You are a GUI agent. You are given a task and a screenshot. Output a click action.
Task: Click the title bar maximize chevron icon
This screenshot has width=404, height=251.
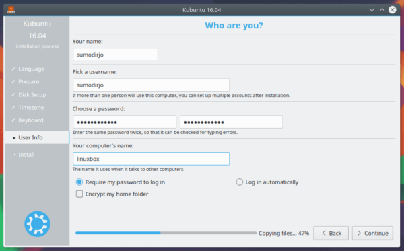[x=382, y=10]
